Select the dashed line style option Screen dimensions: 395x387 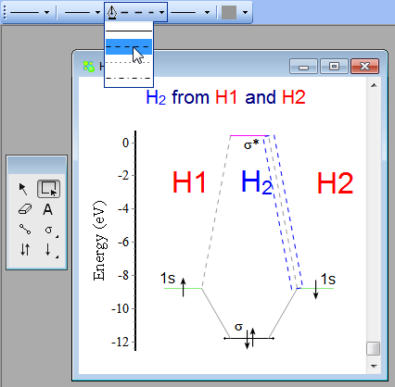click(x=129, y=47)
